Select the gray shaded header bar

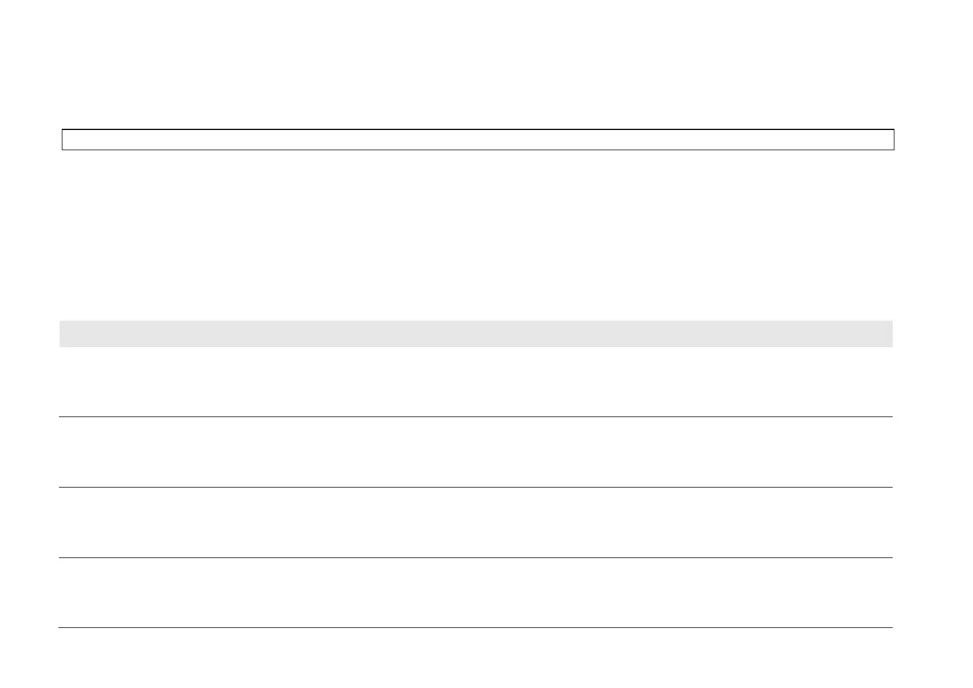[x=476, y=334]
